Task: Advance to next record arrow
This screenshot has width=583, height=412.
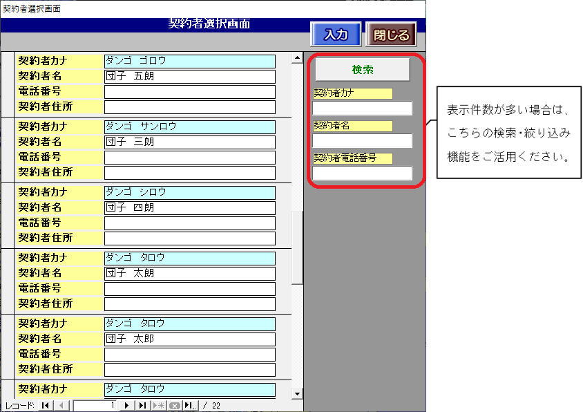Action: coord(127,406)
